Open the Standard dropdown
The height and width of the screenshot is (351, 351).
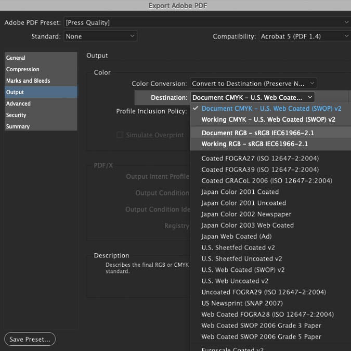(100, 36)
